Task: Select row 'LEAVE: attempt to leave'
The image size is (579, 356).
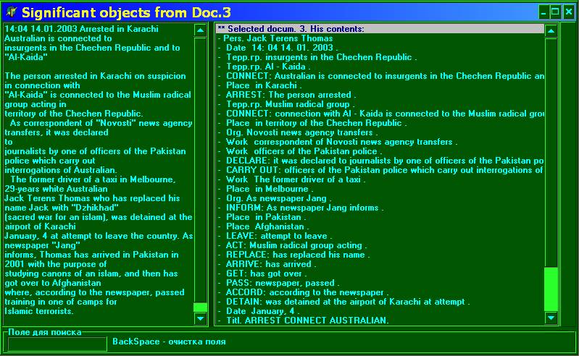Action: [380, 235]
